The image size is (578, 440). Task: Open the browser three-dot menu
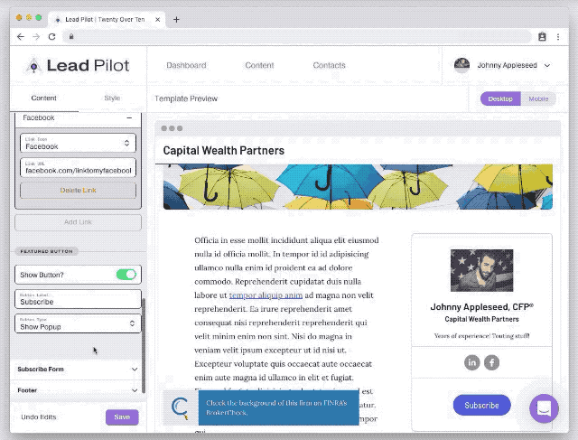(x=558, y=36)
